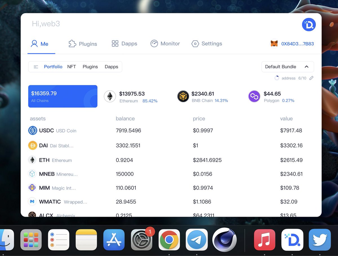338x256 pixels.
Task: Select the Portfolio sub-tab
Action: 53,67
